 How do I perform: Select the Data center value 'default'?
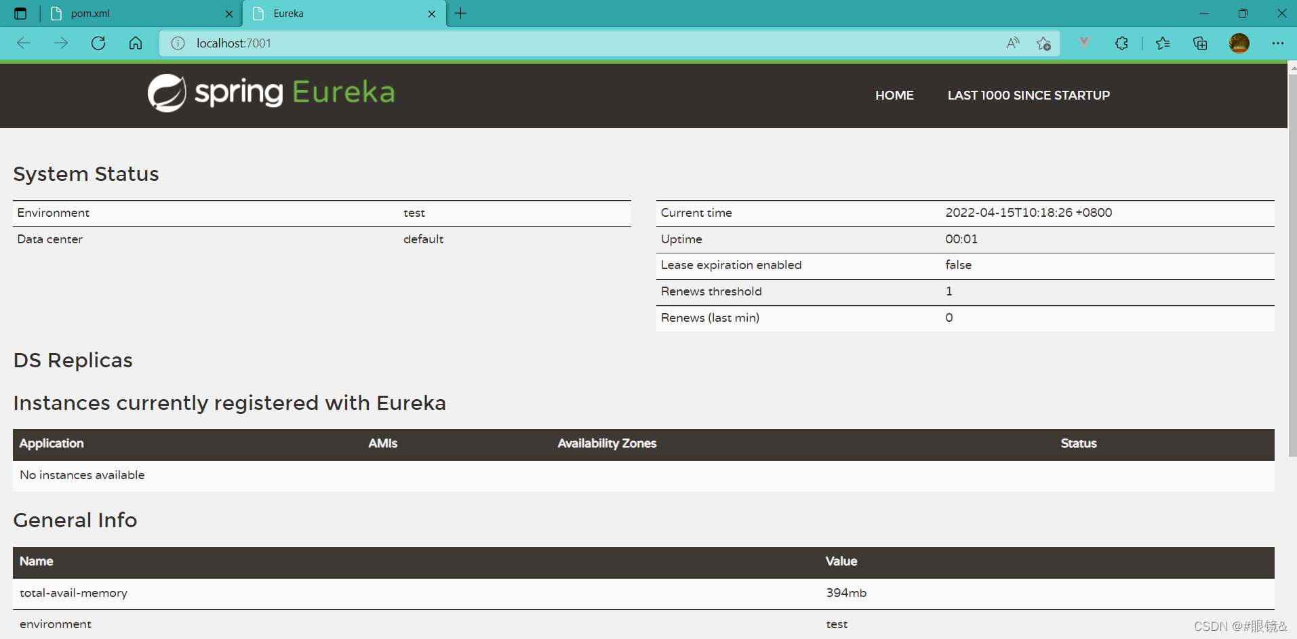point(423,239)
